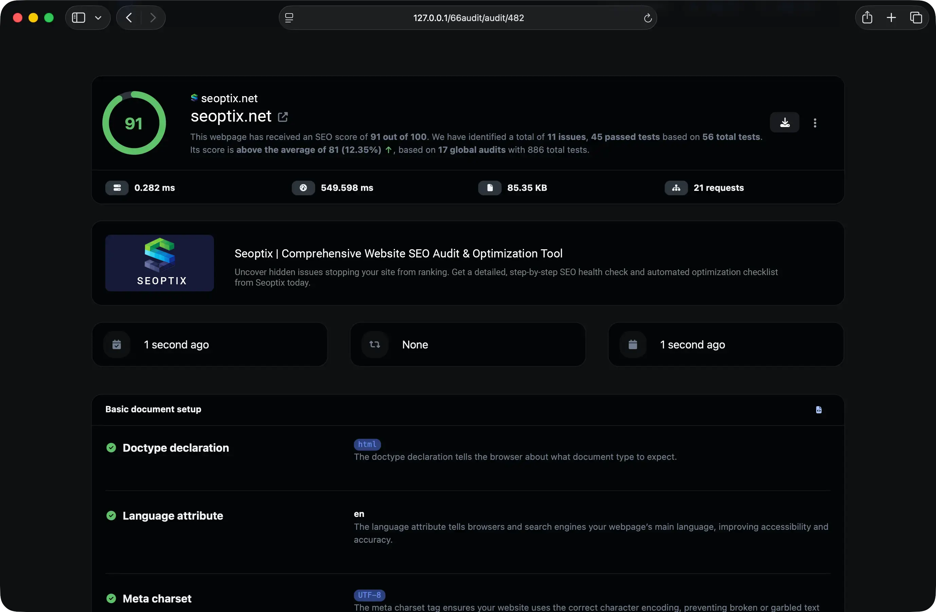Click the Doctype declaration green check icon
This screenshot has width=936, height=612.
point(111,448)
